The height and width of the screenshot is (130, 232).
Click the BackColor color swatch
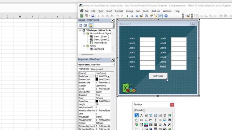(x=97, y=76)
